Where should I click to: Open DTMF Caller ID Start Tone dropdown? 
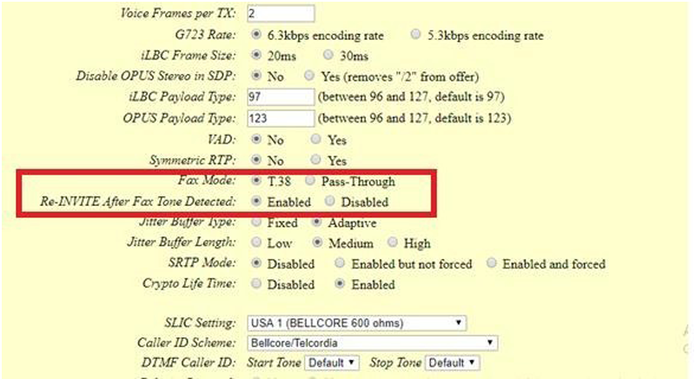tap(331, 362)
